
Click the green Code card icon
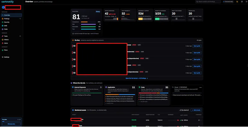139,87
